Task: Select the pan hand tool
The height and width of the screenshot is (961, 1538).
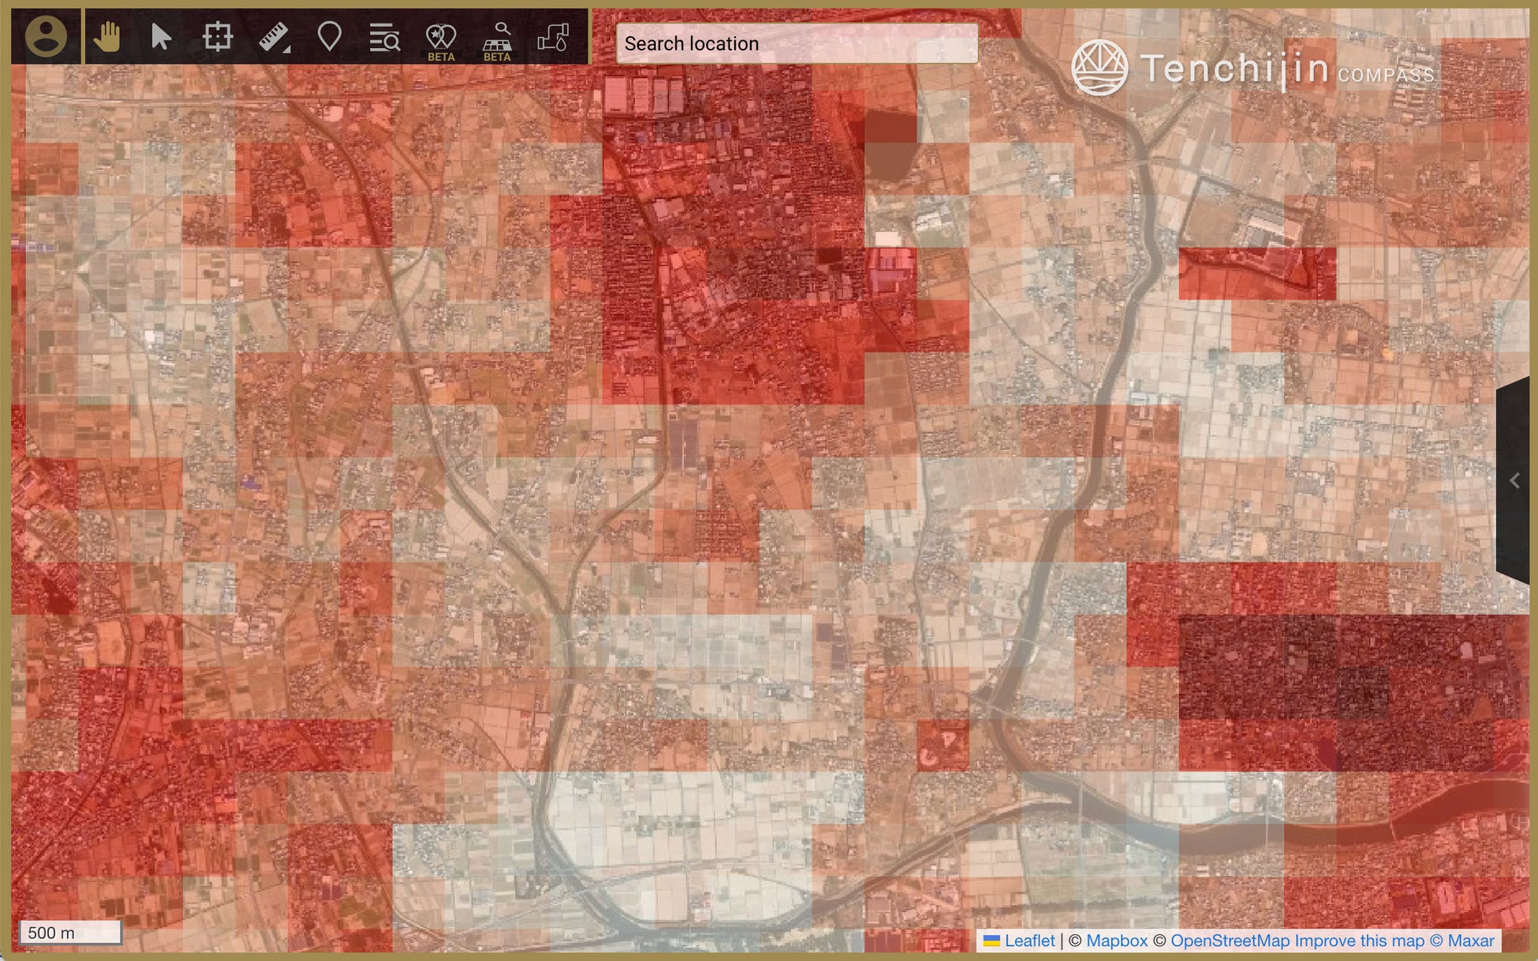Action: click(x=106, y=36)
